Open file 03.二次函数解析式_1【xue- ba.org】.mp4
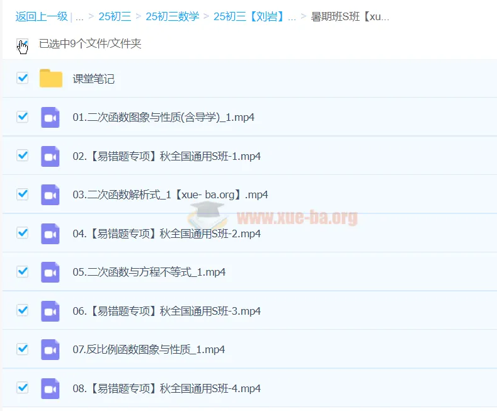The width and height of the screenshot is (497, 411). [170, 195]
